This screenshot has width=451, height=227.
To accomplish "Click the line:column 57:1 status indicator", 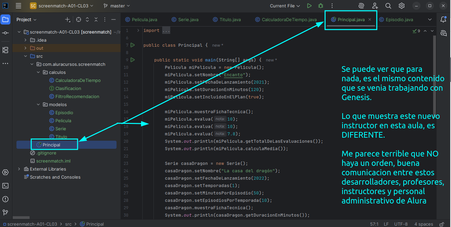I will pyautogui.click(x=374, y=224).
